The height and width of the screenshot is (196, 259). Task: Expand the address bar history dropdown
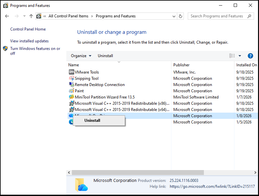(x=174, y=16)
